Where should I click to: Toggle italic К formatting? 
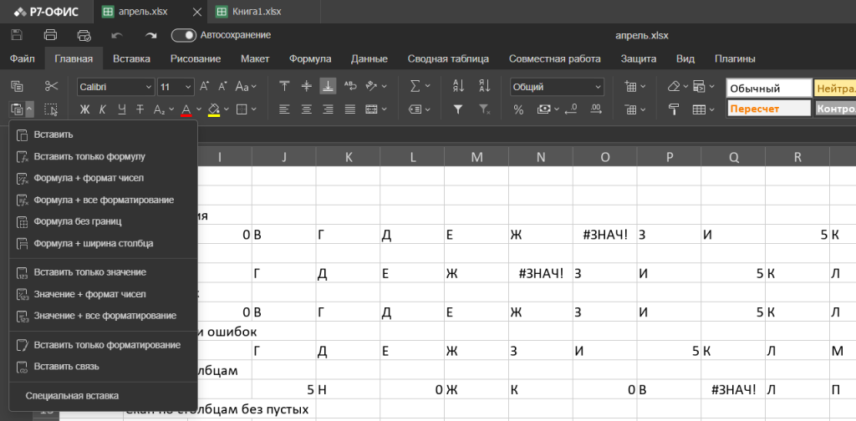click(x=103, y=109)
